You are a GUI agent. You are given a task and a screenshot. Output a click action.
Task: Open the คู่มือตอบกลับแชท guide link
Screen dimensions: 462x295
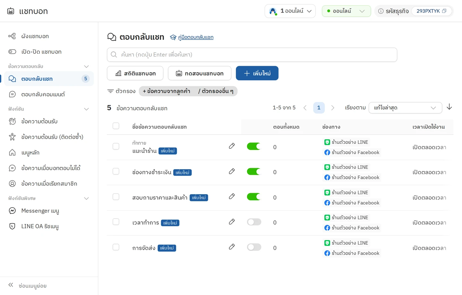tap(196, 37)
